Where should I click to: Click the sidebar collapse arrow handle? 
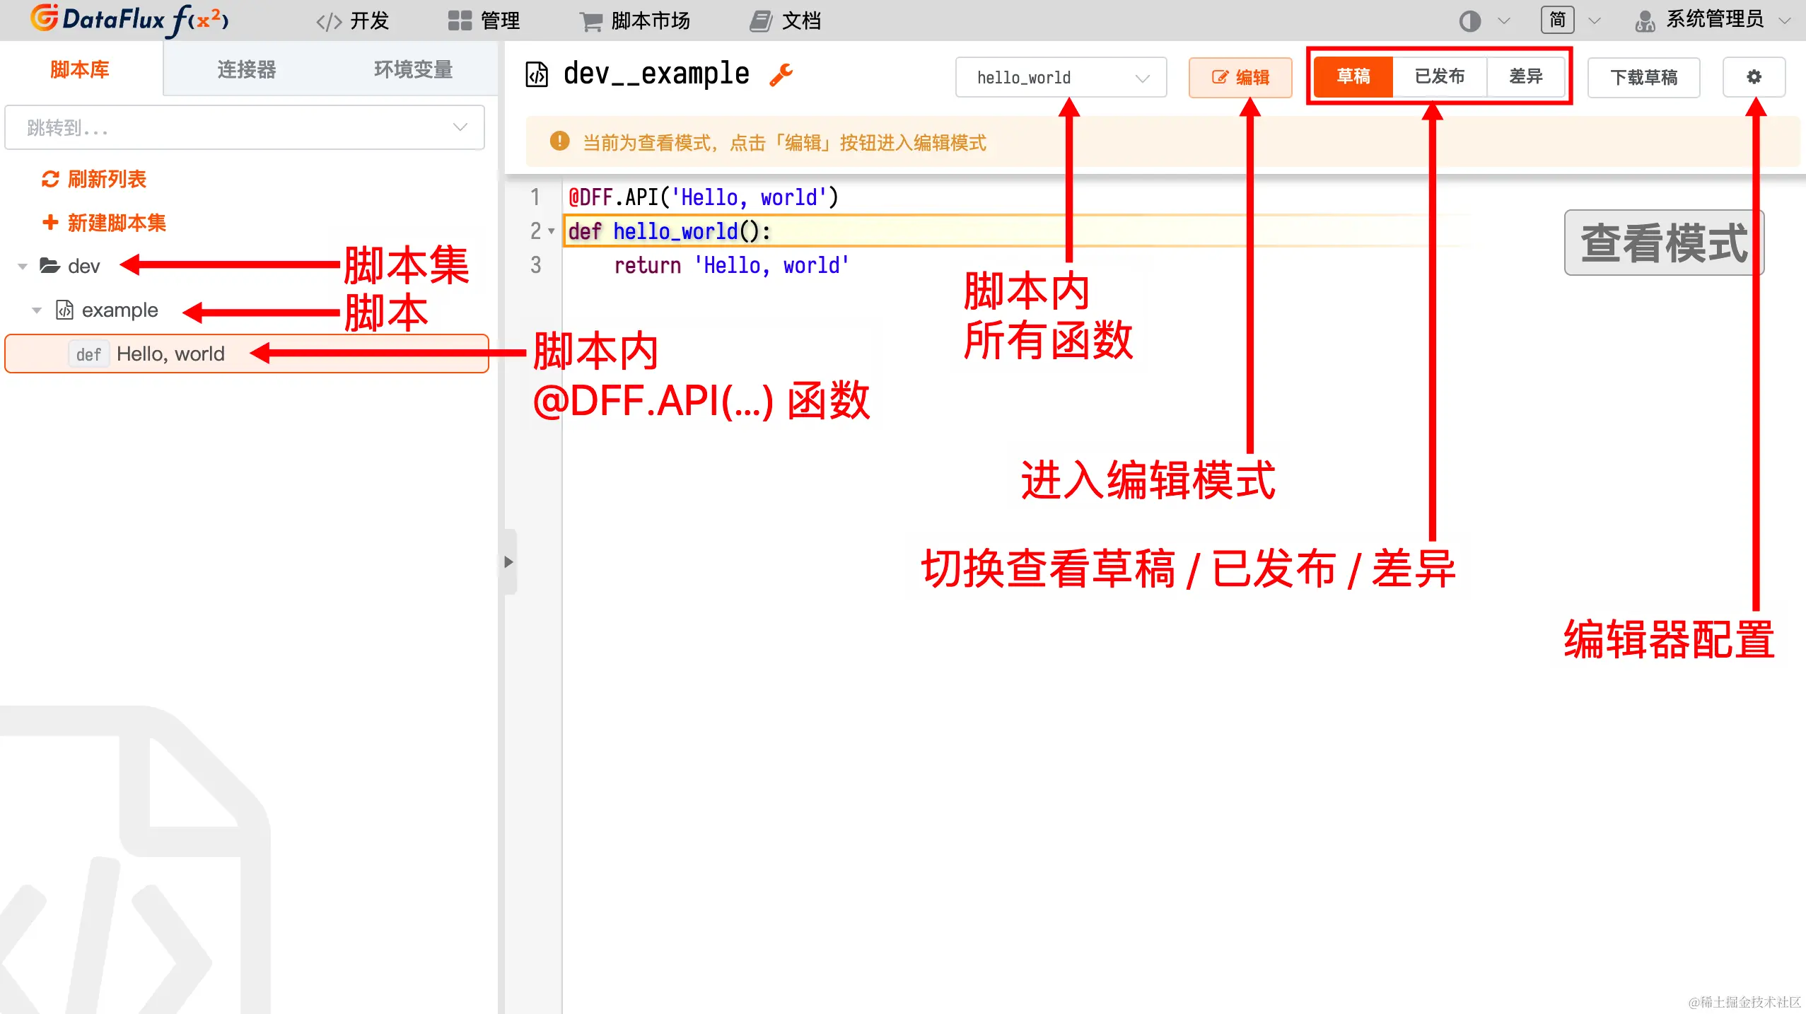tap(508, 562)
